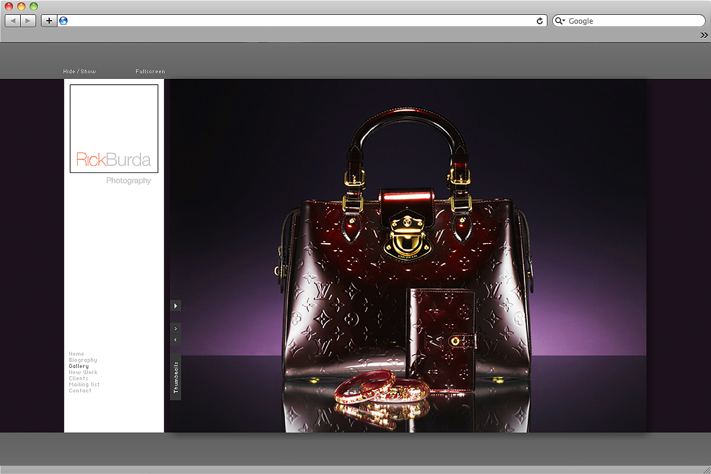Image resolution: width=711 pixels, height=474 pixels.
Task: Open the Contact menu link
Action: click(80, 390)
